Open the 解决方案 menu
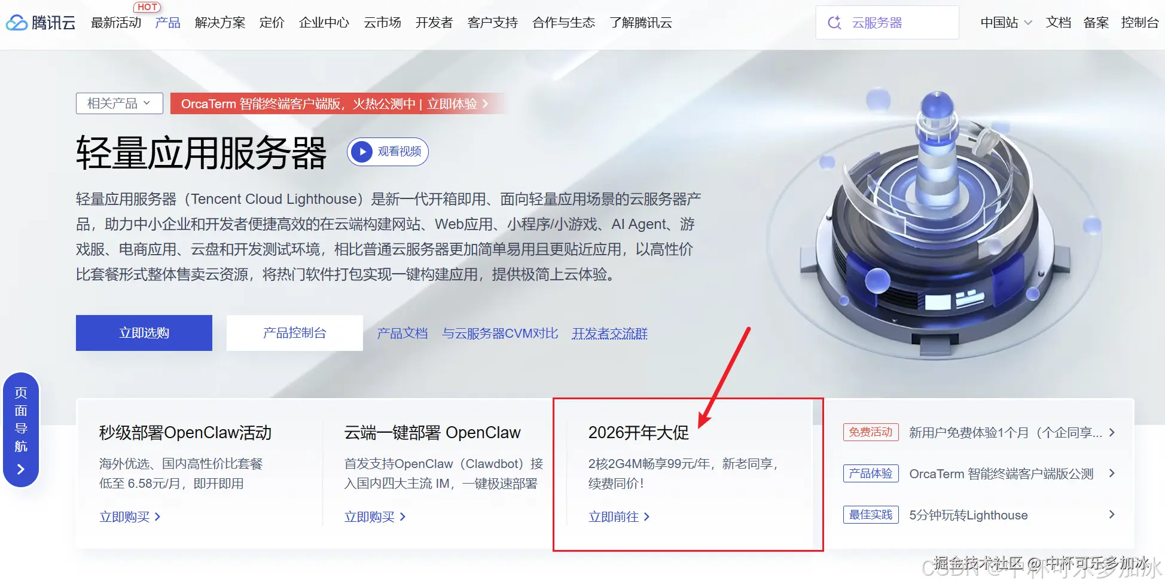 coord(219,22)
